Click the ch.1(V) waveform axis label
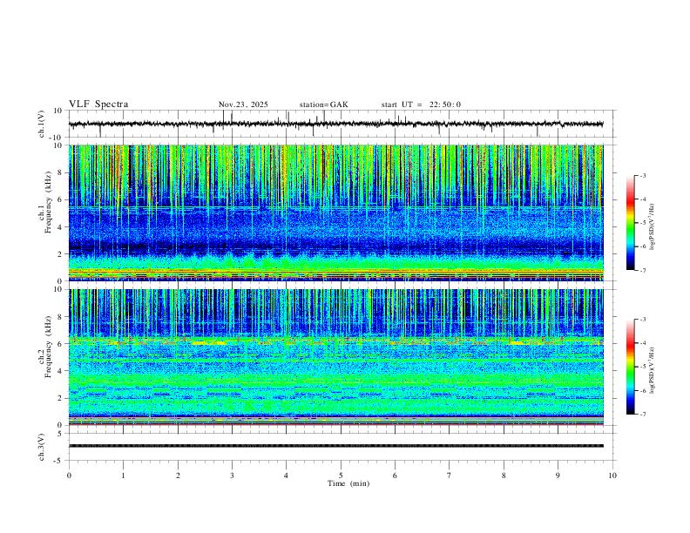The image size is (690, 533). pos(42,124)
